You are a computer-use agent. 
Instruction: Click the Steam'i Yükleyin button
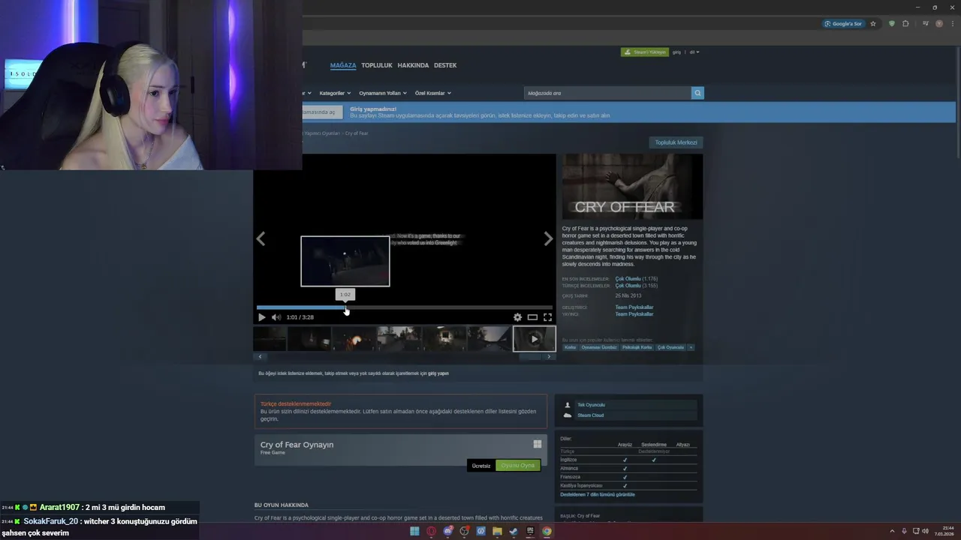point(644,52)
